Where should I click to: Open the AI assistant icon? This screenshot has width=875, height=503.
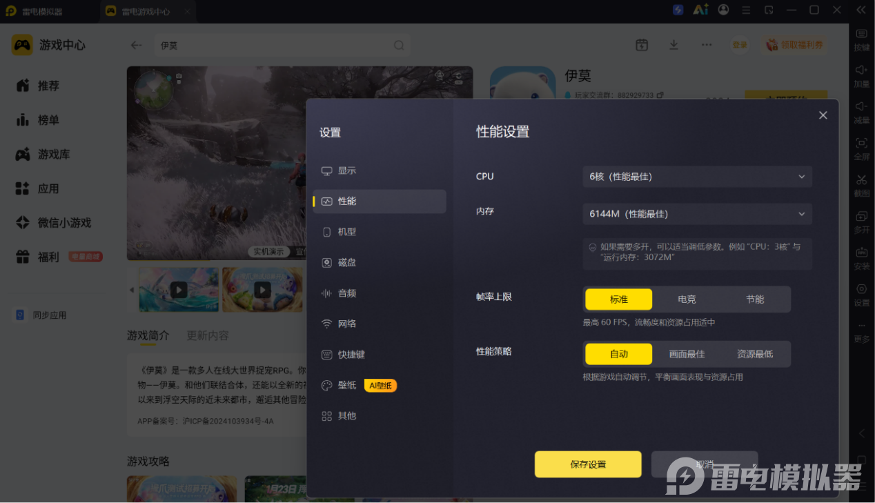click(x=701, y=10)
